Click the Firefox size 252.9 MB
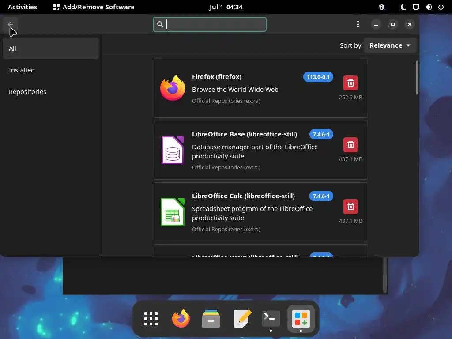 click(350, 98)
